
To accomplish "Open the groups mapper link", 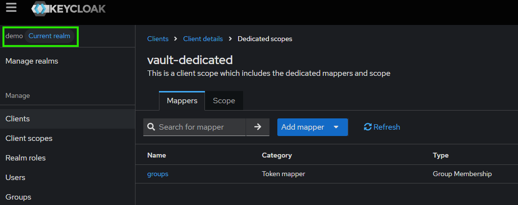I will click(158, 174).
